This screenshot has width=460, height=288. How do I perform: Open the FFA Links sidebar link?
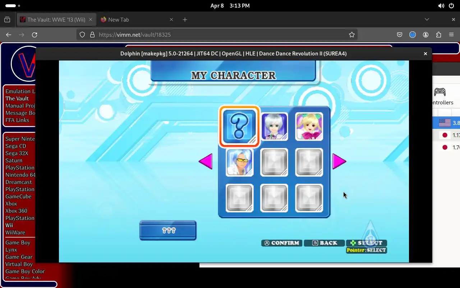[17, 120]
